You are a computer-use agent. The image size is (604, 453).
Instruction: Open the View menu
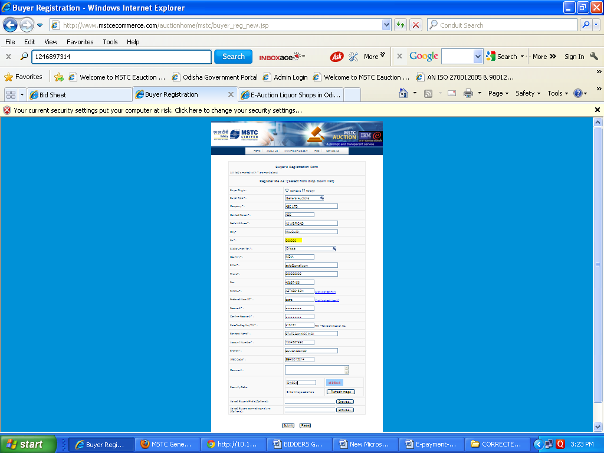[51, 42]
